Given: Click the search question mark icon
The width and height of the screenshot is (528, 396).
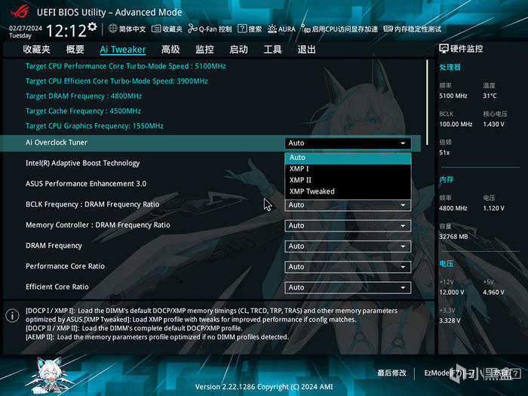Looking at the screenshot, I should click(242, 29).
